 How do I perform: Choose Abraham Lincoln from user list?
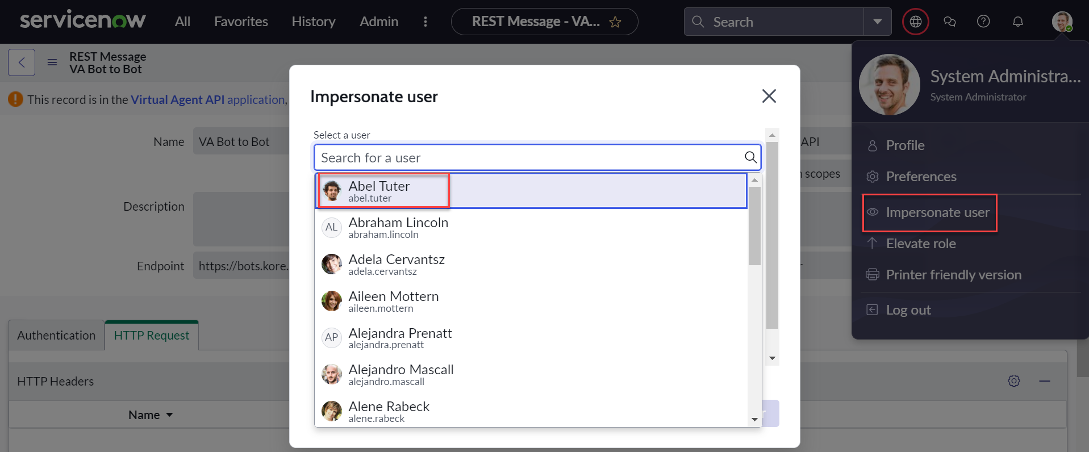tap(398, 228)
